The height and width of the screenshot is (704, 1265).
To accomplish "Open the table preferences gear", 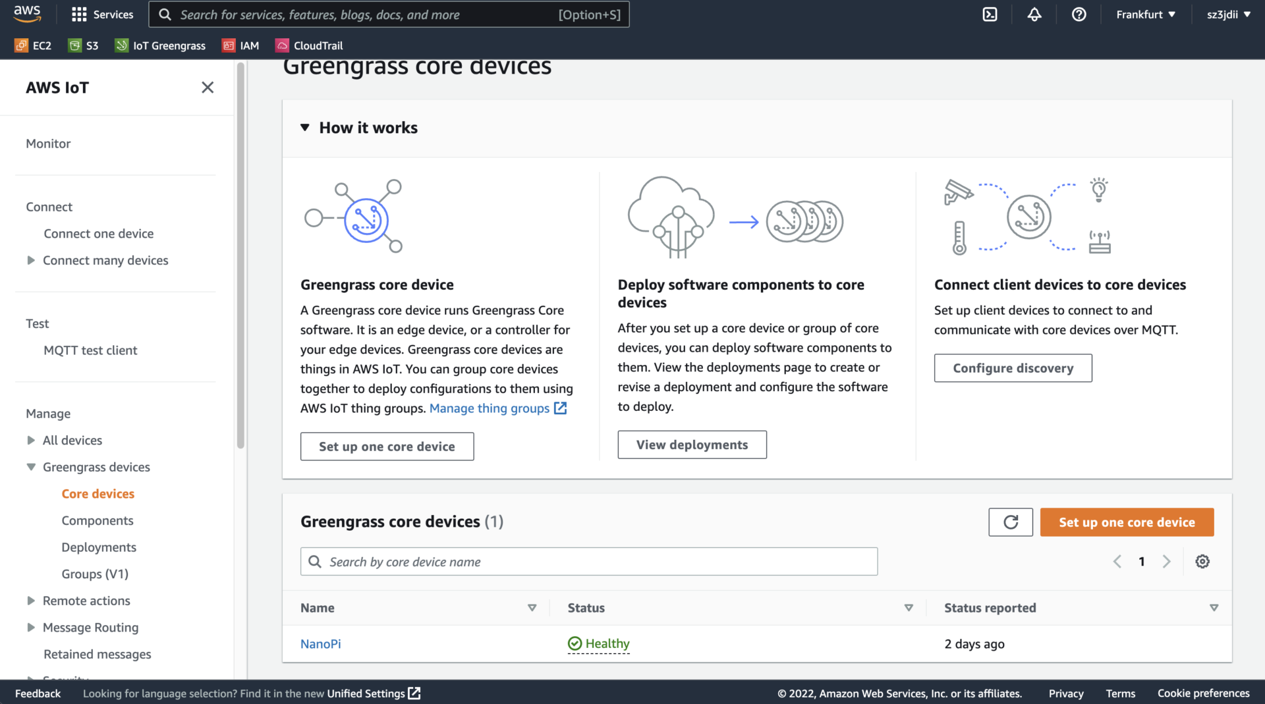I will pyautogui.click(x=1202, y=561).
